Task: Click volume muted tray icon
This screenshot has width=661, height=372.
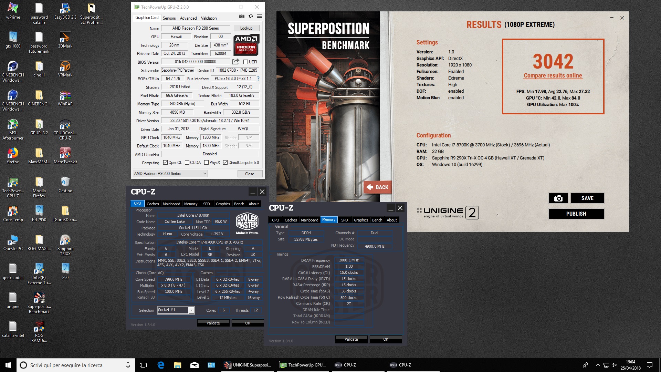Action: click(x=614, y=365)
